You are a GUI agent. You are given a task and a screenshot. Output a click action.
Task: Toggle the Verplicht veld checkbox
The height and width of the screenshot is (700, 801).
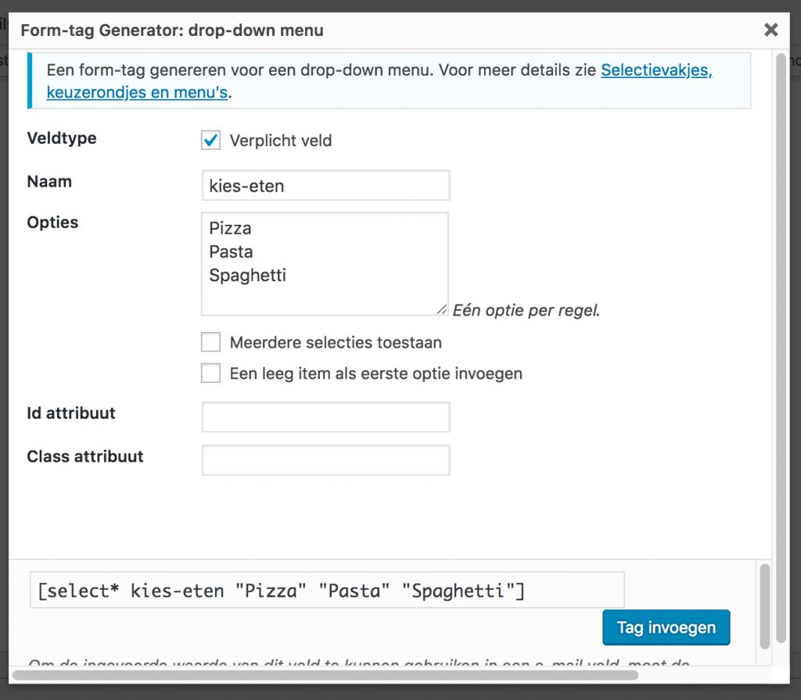[x=211, y=141]
